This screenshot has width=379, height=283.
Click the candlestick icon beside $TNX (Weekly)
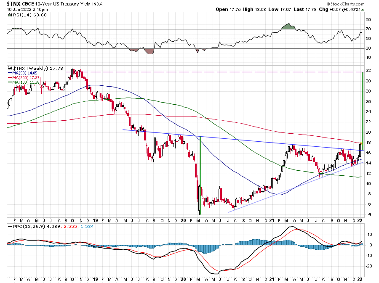pyautogui.click(x=10, y=68)
